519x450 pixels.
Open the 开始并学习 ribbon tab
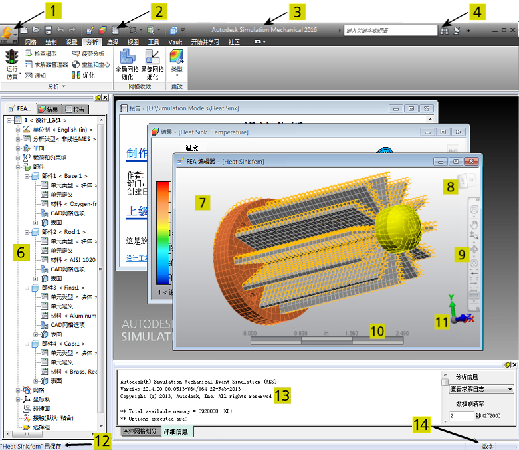tap(205, 42)
